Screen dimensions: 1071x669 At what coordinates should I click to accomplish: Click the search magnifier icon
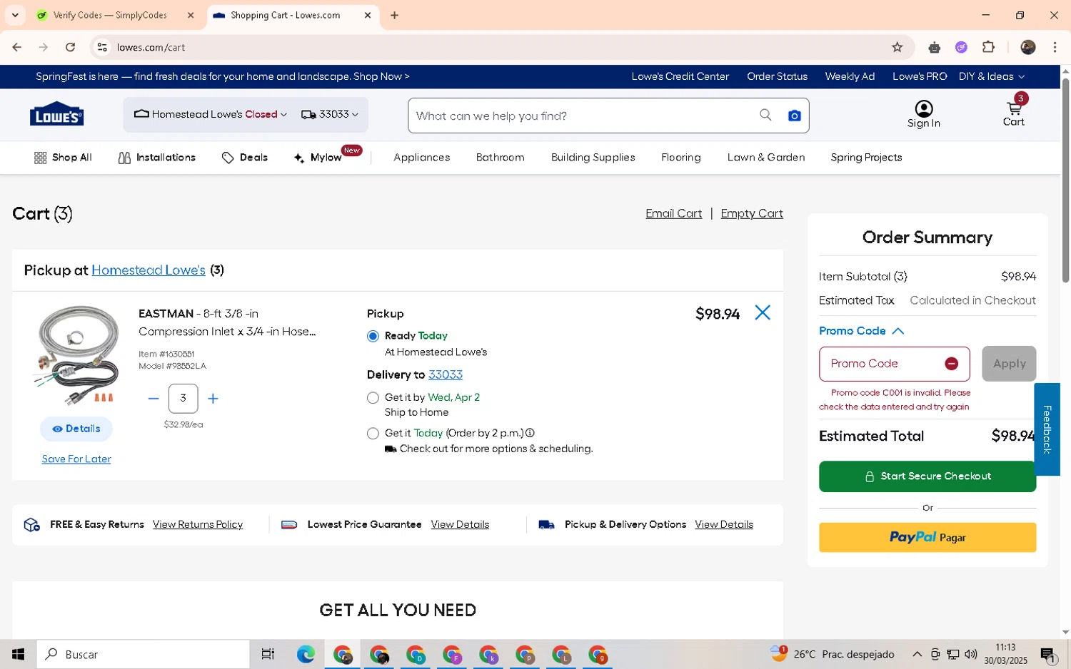[x=765, y=115]
